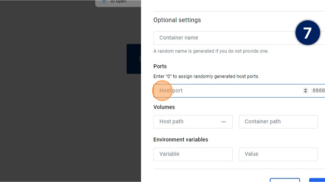Click the environment Value field

pos(278,154)
